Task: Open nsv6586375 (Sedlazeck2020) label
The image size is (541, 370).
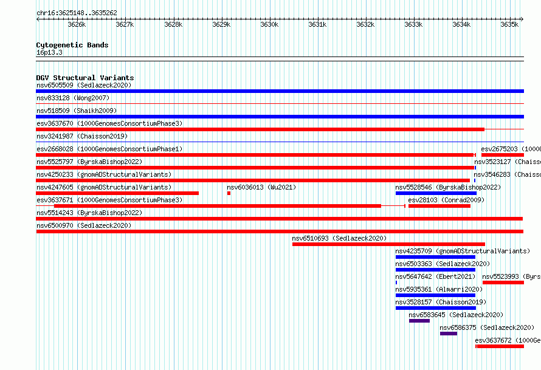Action: pyautogui.click(x=487, y=327)
